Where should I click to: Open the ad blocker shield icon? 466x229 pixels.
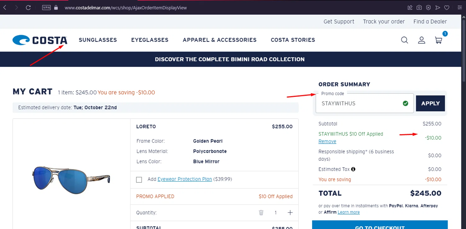click(x=428, y=7)
